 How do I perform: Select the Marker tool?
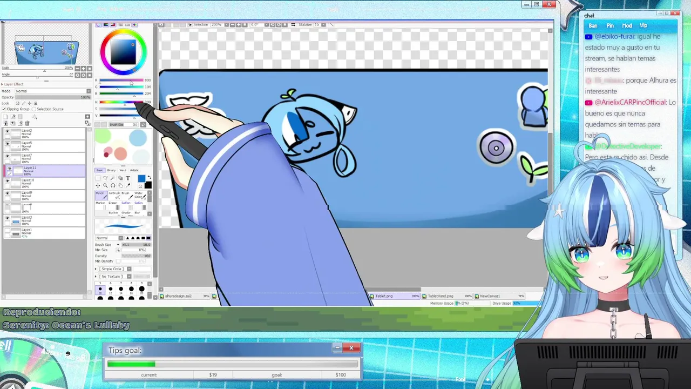coord(101,205)
